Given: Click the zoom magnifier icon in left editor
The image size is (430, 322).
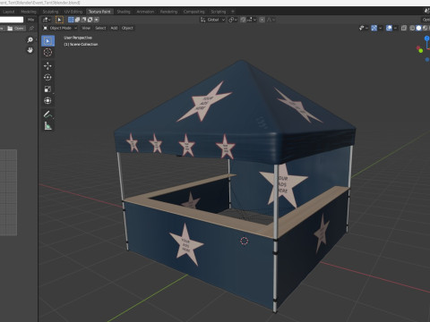Looking at the screenshot, I should 30,39.
